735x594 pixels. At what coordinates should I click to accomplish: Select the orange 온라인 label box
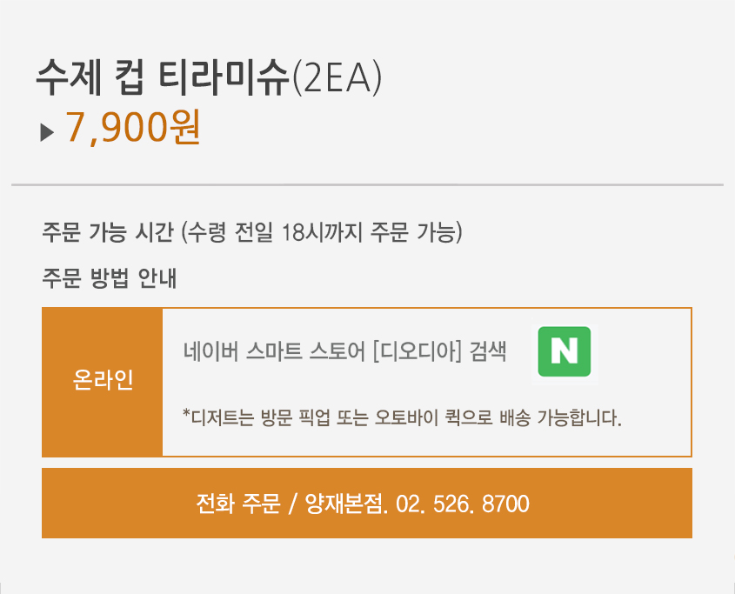103,382
